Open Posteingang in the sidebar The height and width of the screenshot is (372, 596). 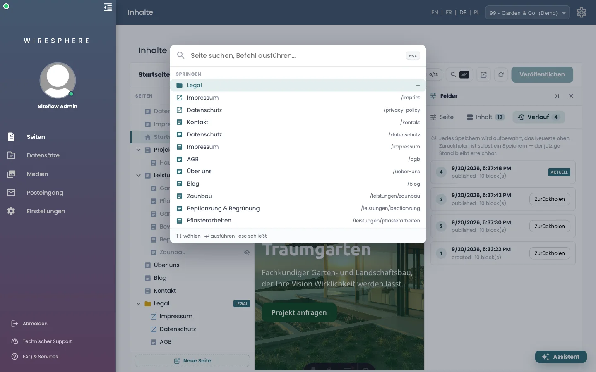coord(45,193)
